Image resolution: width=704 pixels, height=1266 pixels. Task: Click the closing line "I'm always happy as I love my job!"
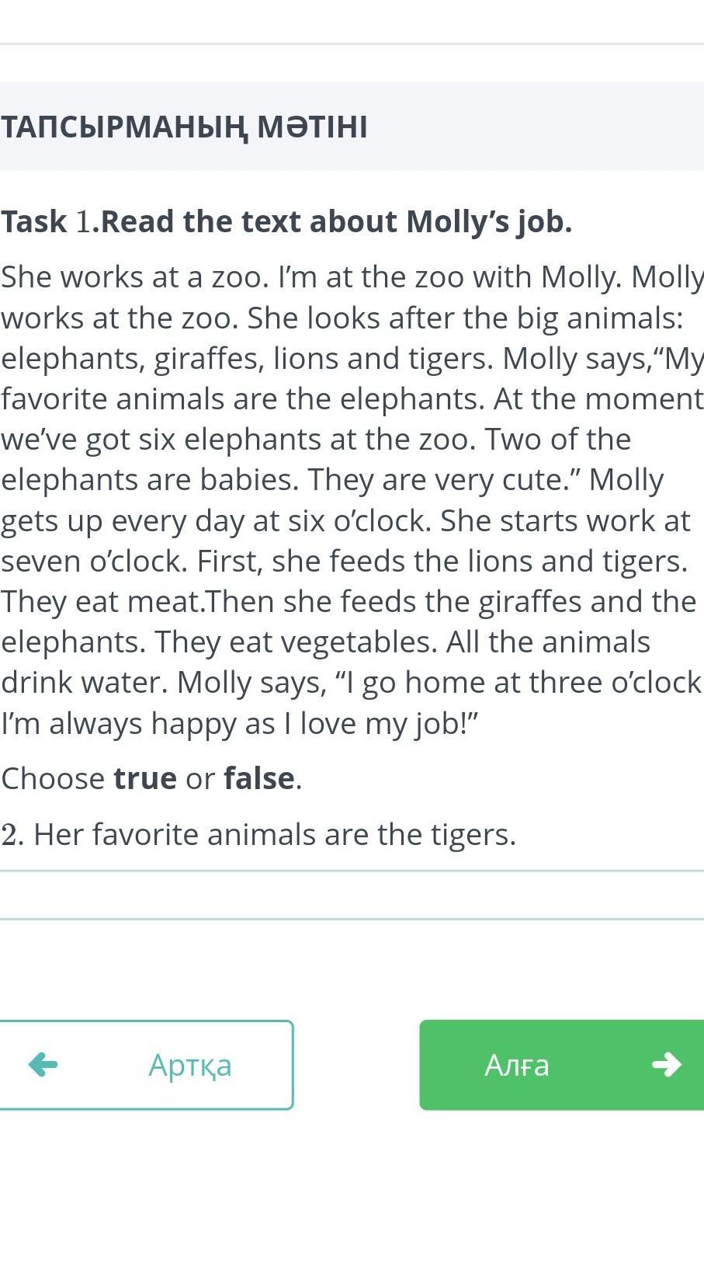tap(240, 723)
